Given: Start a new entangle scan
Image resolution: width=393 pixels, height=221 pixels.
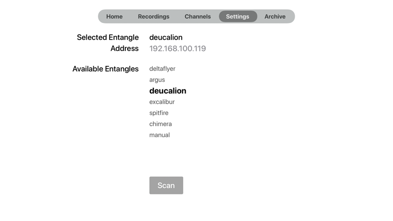Looking at the screenshot, I should pyautogui.click(x=166, y=186).
